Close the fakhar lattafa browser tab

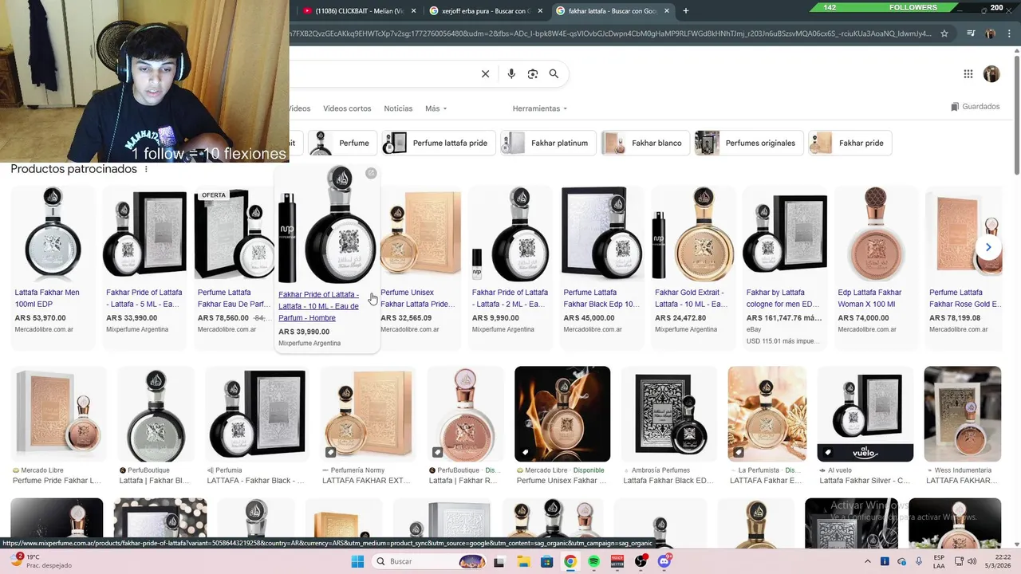click(x=667, y=11)
